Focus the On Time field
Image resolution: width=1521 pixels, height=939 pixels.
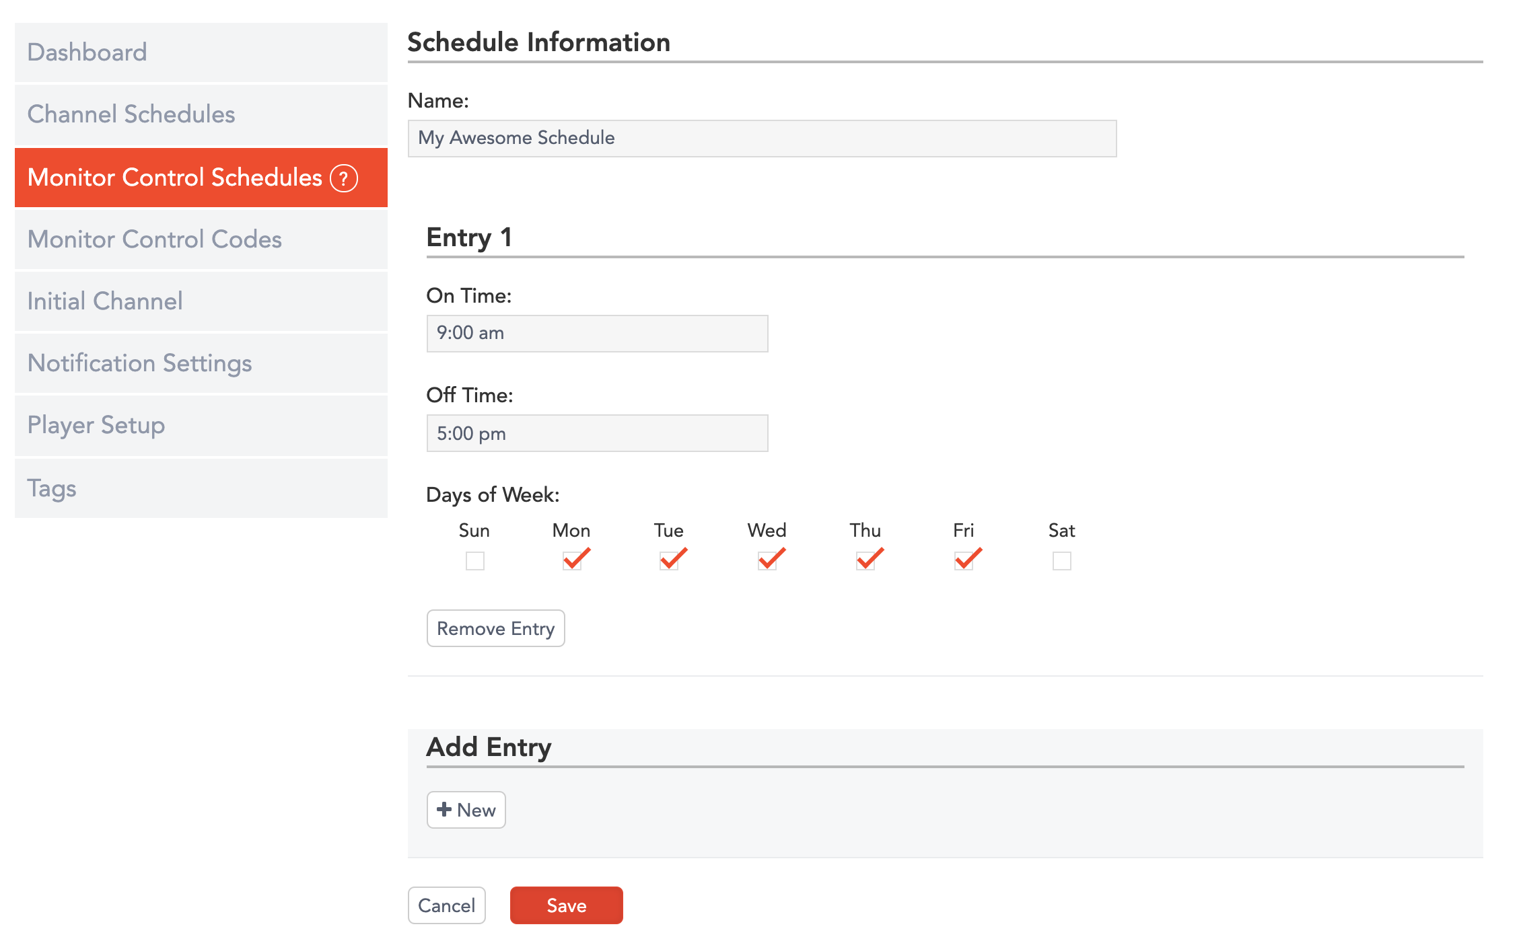598,334
